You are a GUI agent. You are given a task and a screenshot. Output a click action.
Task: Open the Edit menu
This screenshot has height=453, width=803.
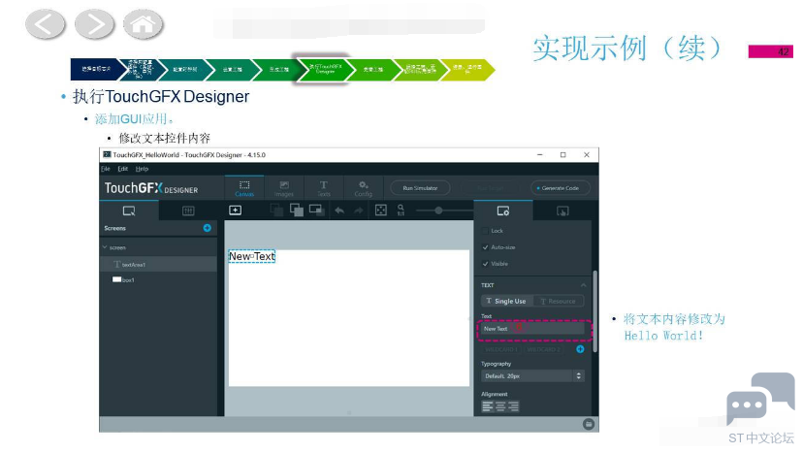[123, 169]
